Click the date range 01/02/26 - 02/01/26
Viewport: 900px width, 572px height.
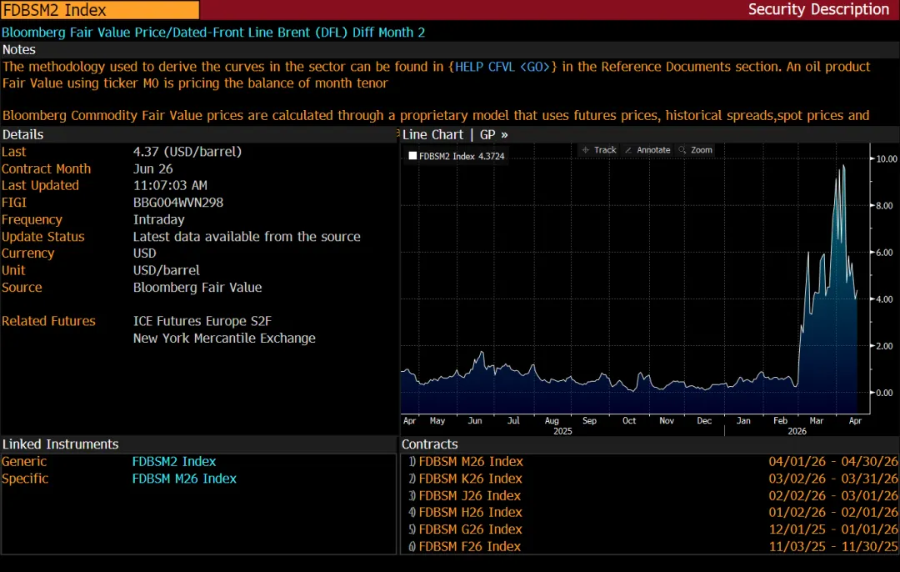(x=833, y=512)
